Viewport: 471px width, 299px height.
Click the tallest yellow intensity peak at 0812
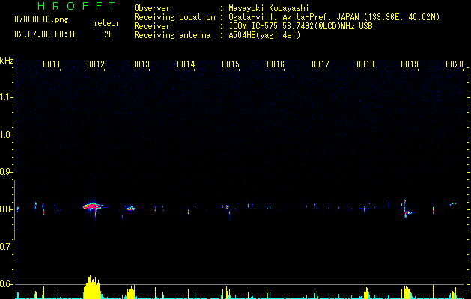pyautogui.click(x=92, y=287)
